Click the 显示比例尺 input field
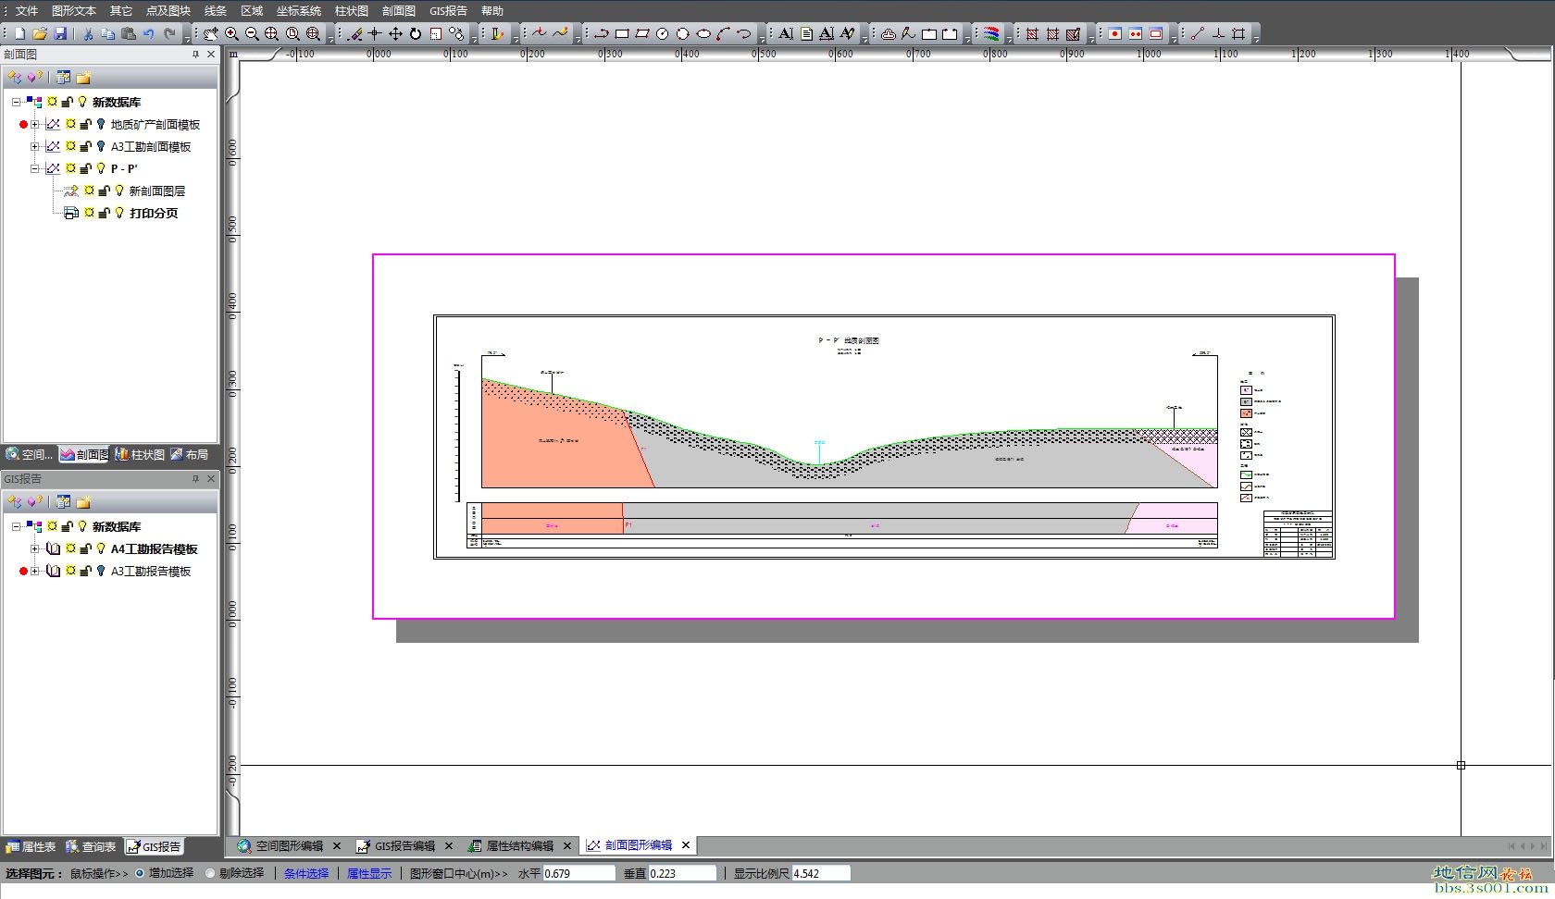Viewport: 1555px width, 899px height. click(x=821, y=873)
